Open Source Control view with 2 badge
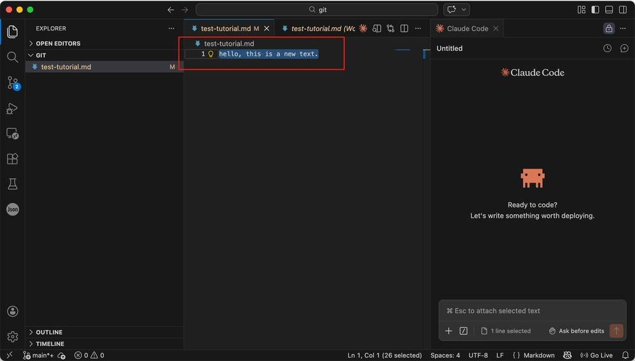This screenshot has height=361, width=635. pyautogui.click(x=13, y=83)
